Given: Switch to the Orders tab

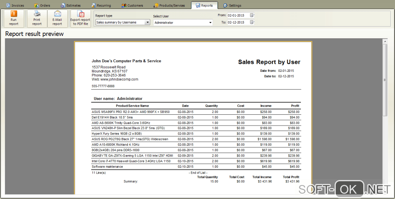Looking at the screenshot, I should tap(42, 5).
